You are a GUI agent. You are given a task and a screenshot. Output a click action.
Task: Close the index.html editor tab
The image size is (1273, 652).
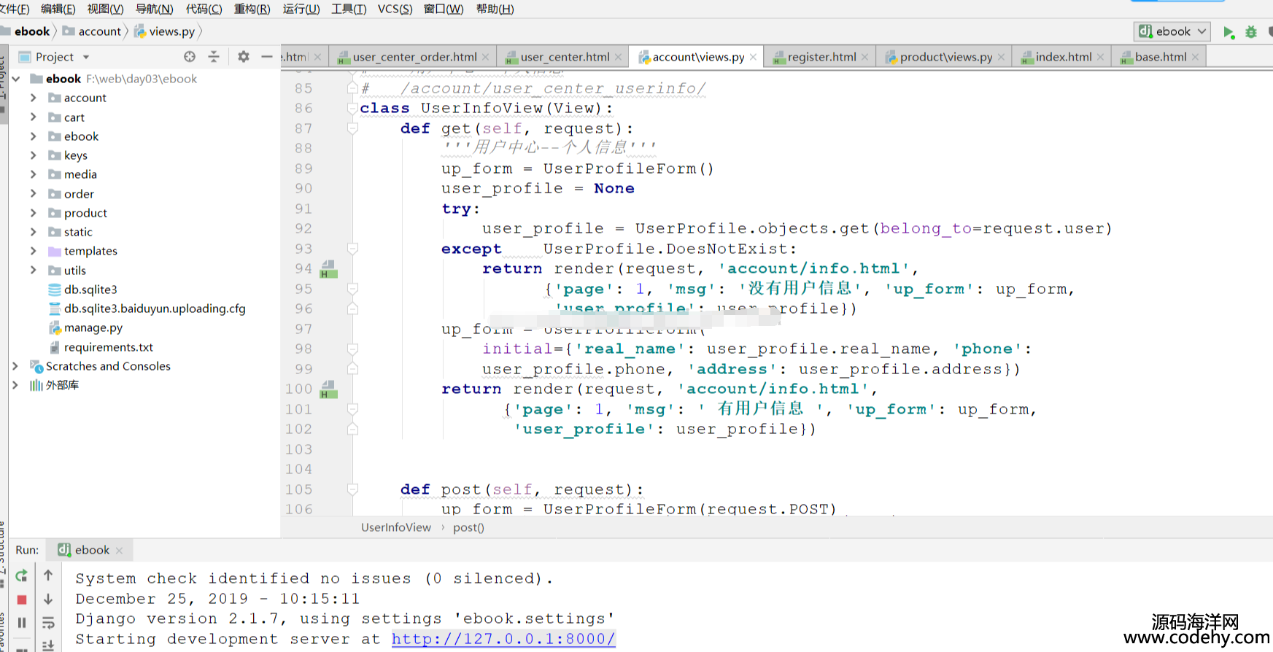pyautogui.click(x=1100, y=57)
